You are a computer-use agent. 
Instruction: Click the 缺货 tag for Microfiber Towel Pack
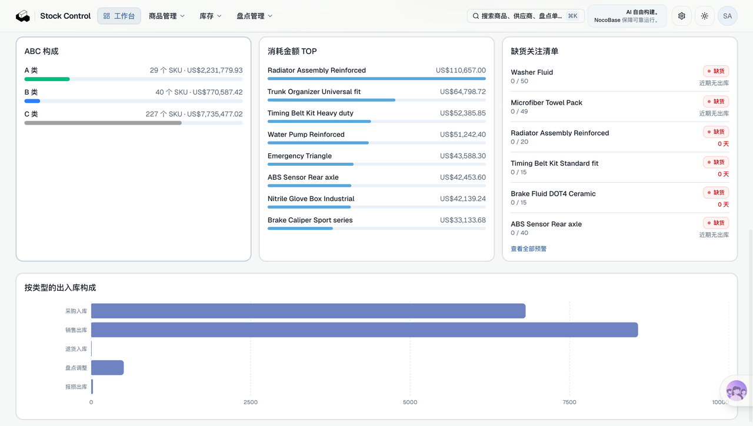716,102
